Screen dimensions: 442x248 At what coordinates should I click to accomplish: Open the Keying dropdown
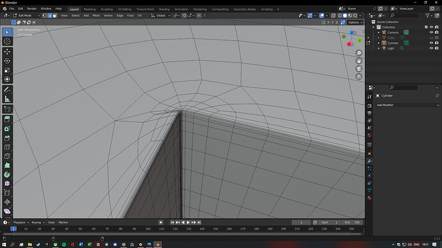[x=38, y=222]
